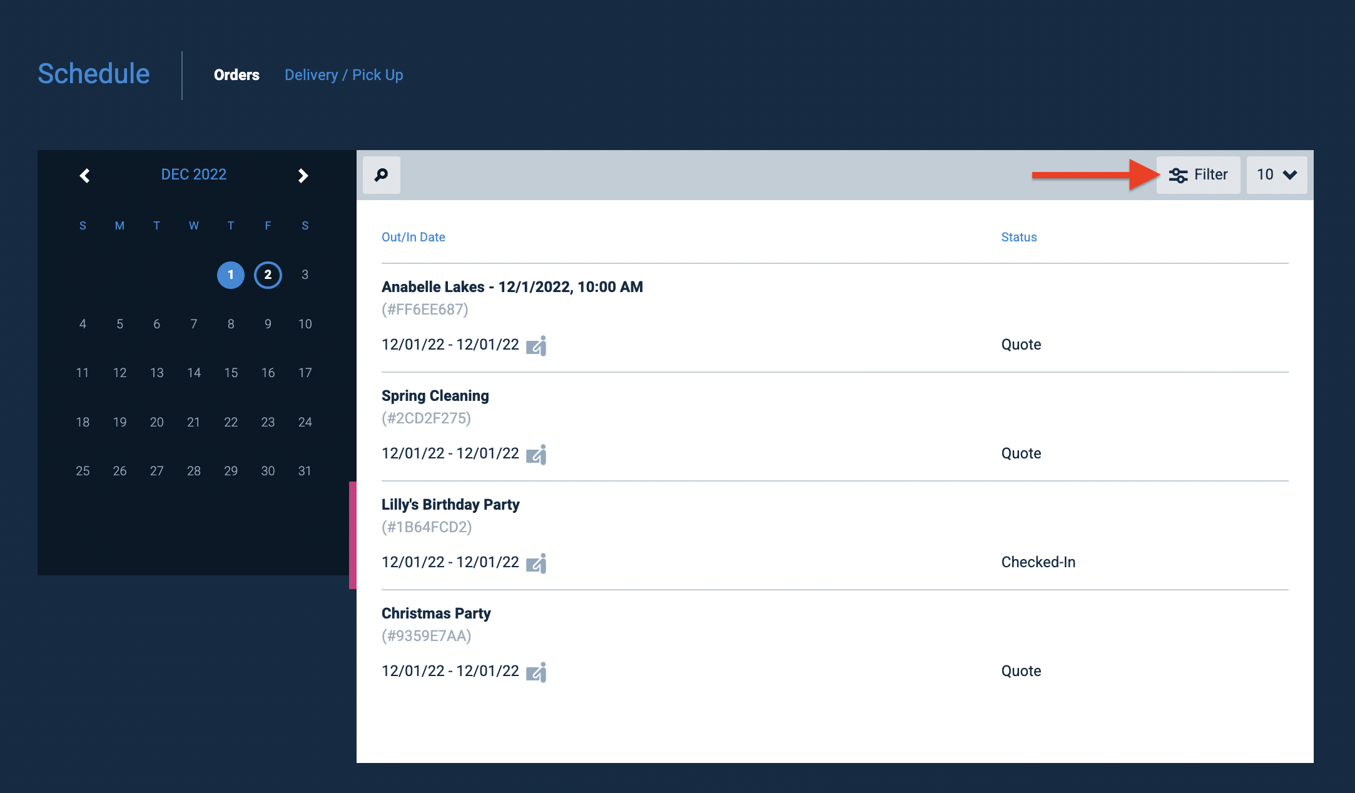Select December 28 on calendar
1355x793 pixels.
tap(194, 471)
